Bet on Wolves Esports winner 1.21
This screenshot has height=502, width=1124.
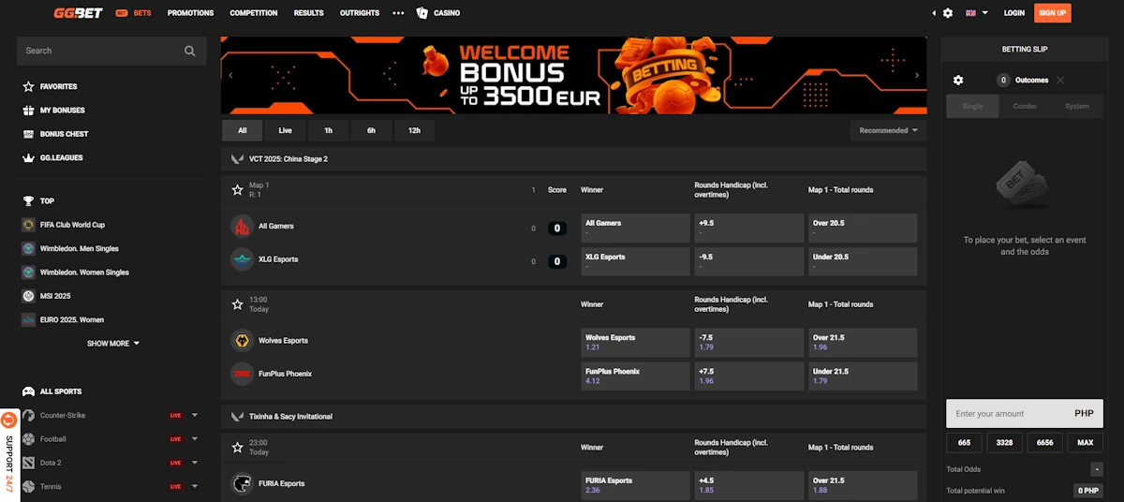pos(635,343)
